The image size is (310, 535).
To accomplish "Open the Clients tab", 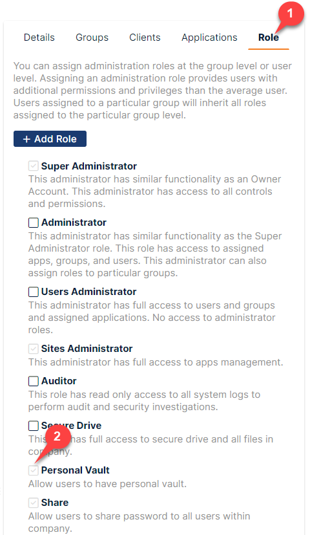I will pyautogui.click(x=145, y=37).
